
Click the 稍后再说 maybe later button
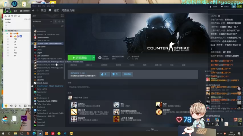[127, 74]
